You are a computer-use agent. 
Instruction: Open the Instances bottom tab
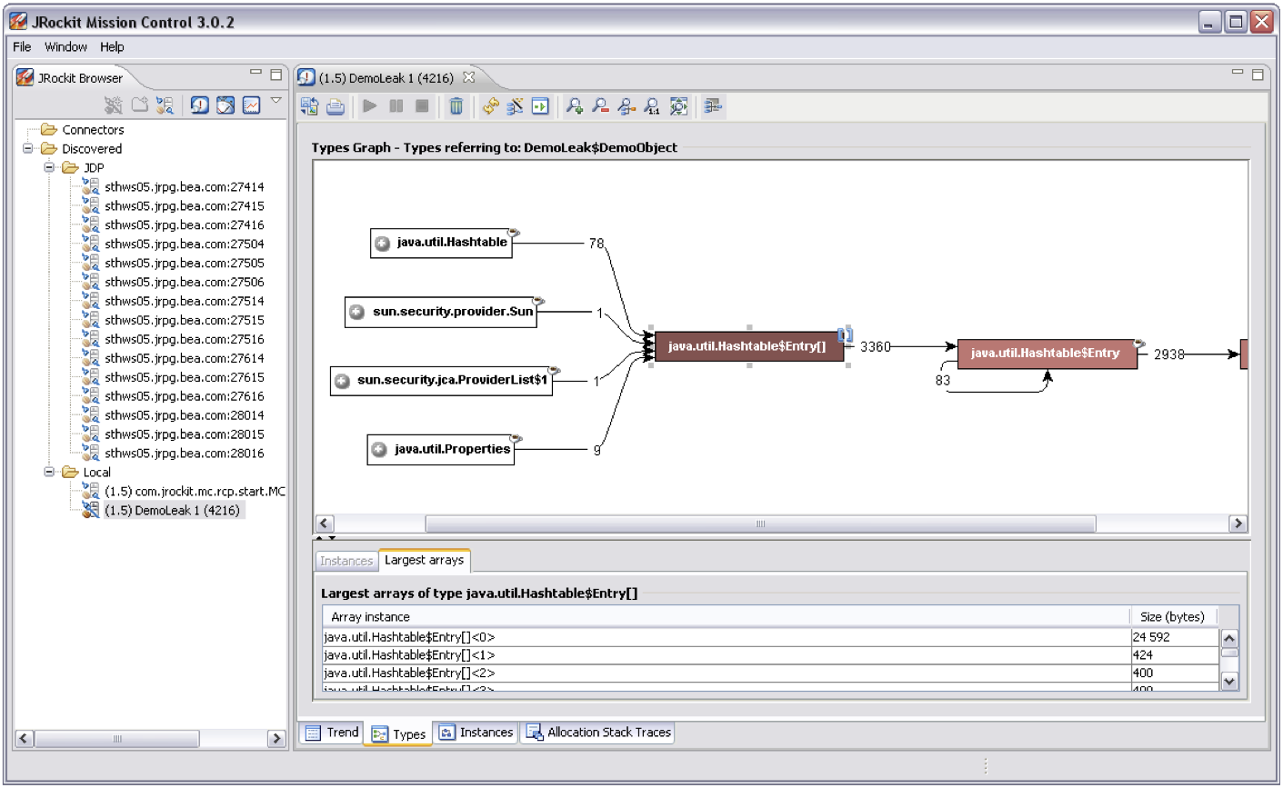[x=476, y=733]
